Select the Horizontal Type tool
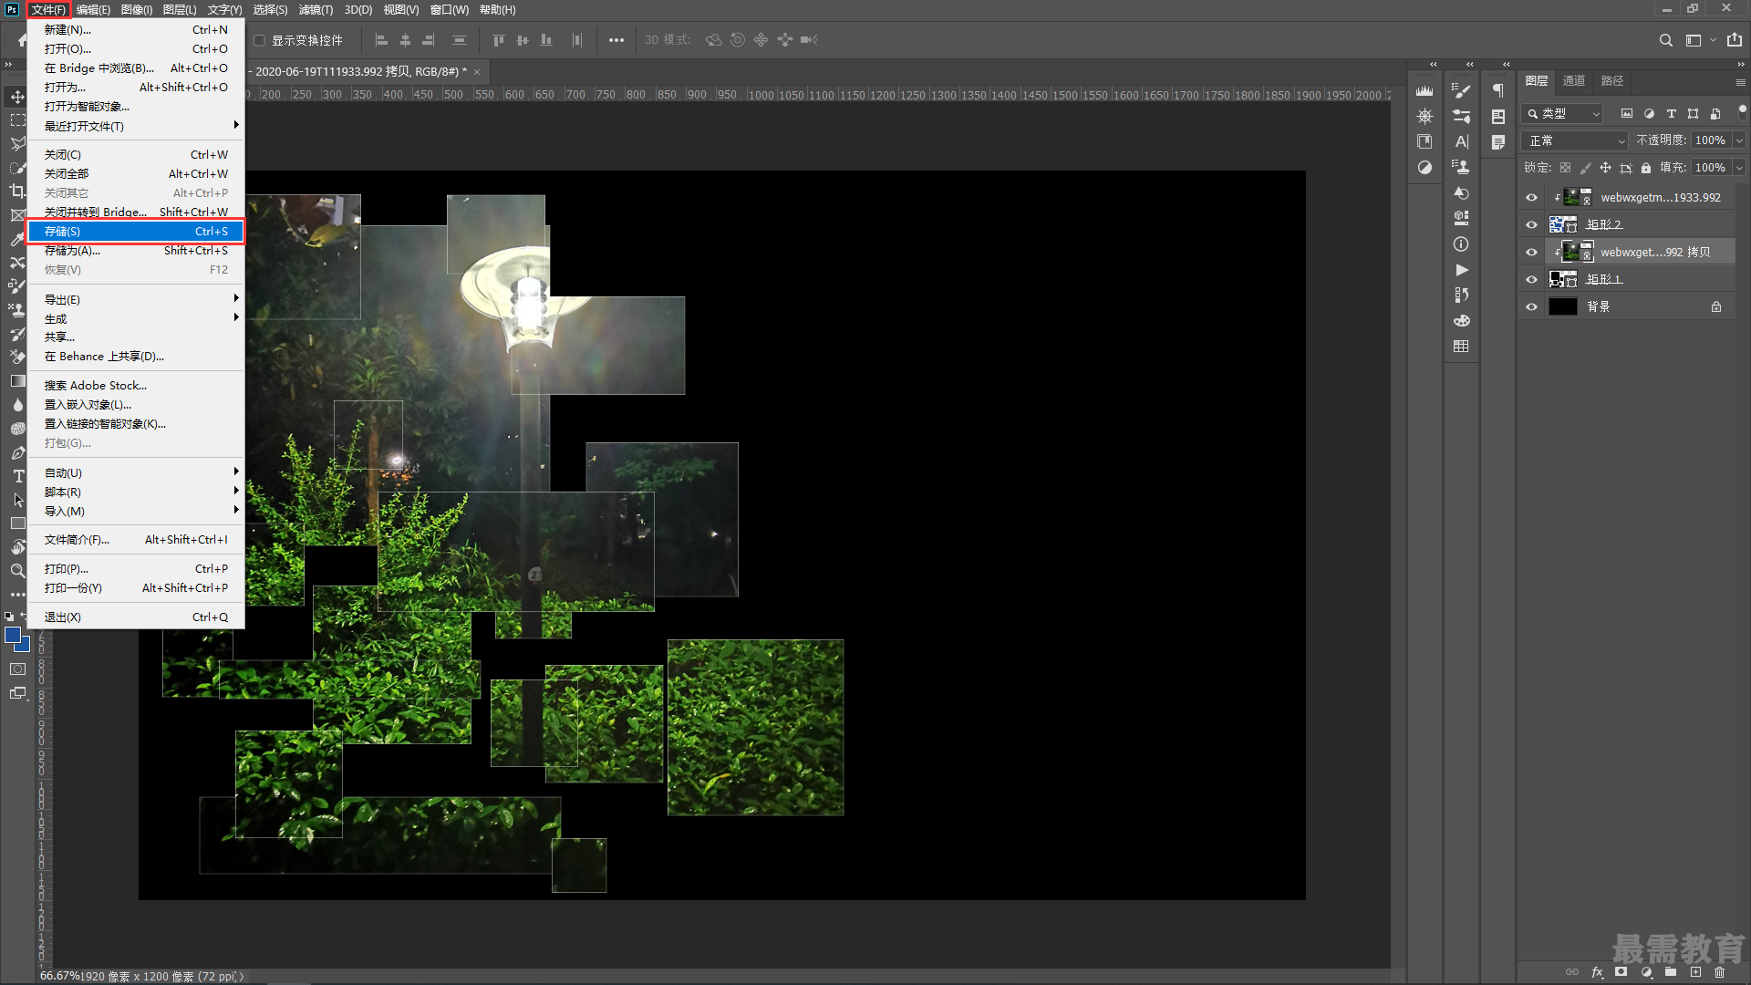This screenshot has height=985, width=1751. 17,476
